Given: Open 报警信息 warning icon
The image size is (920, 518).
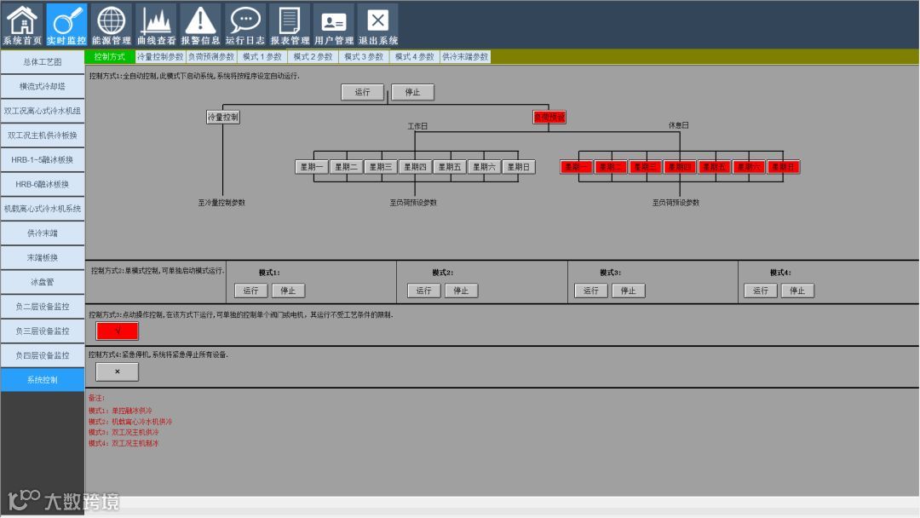Looking at the screenshot, I should [200, 25].
